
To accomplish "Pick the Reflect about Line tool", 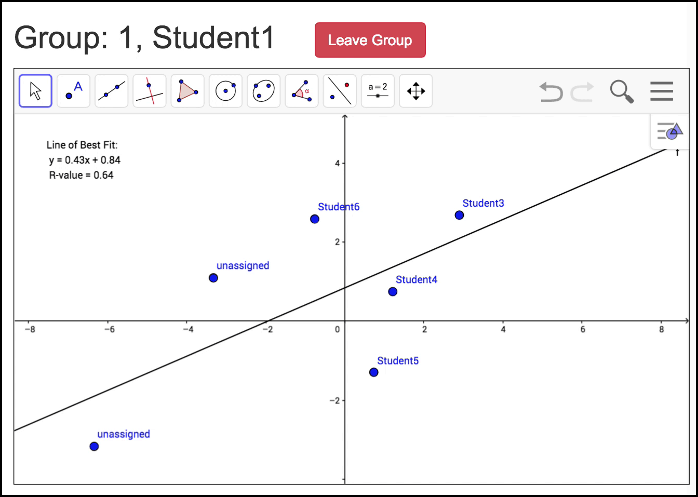I will coord(340,91).
